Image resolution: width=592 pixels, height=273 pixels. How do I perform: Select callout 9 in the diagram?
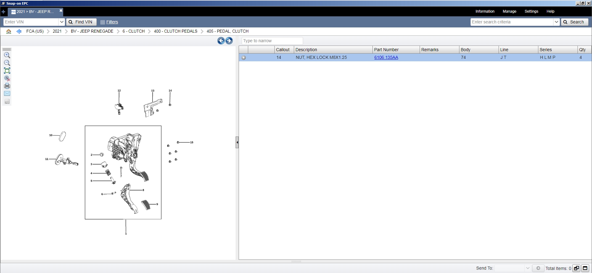pos(157,204)
